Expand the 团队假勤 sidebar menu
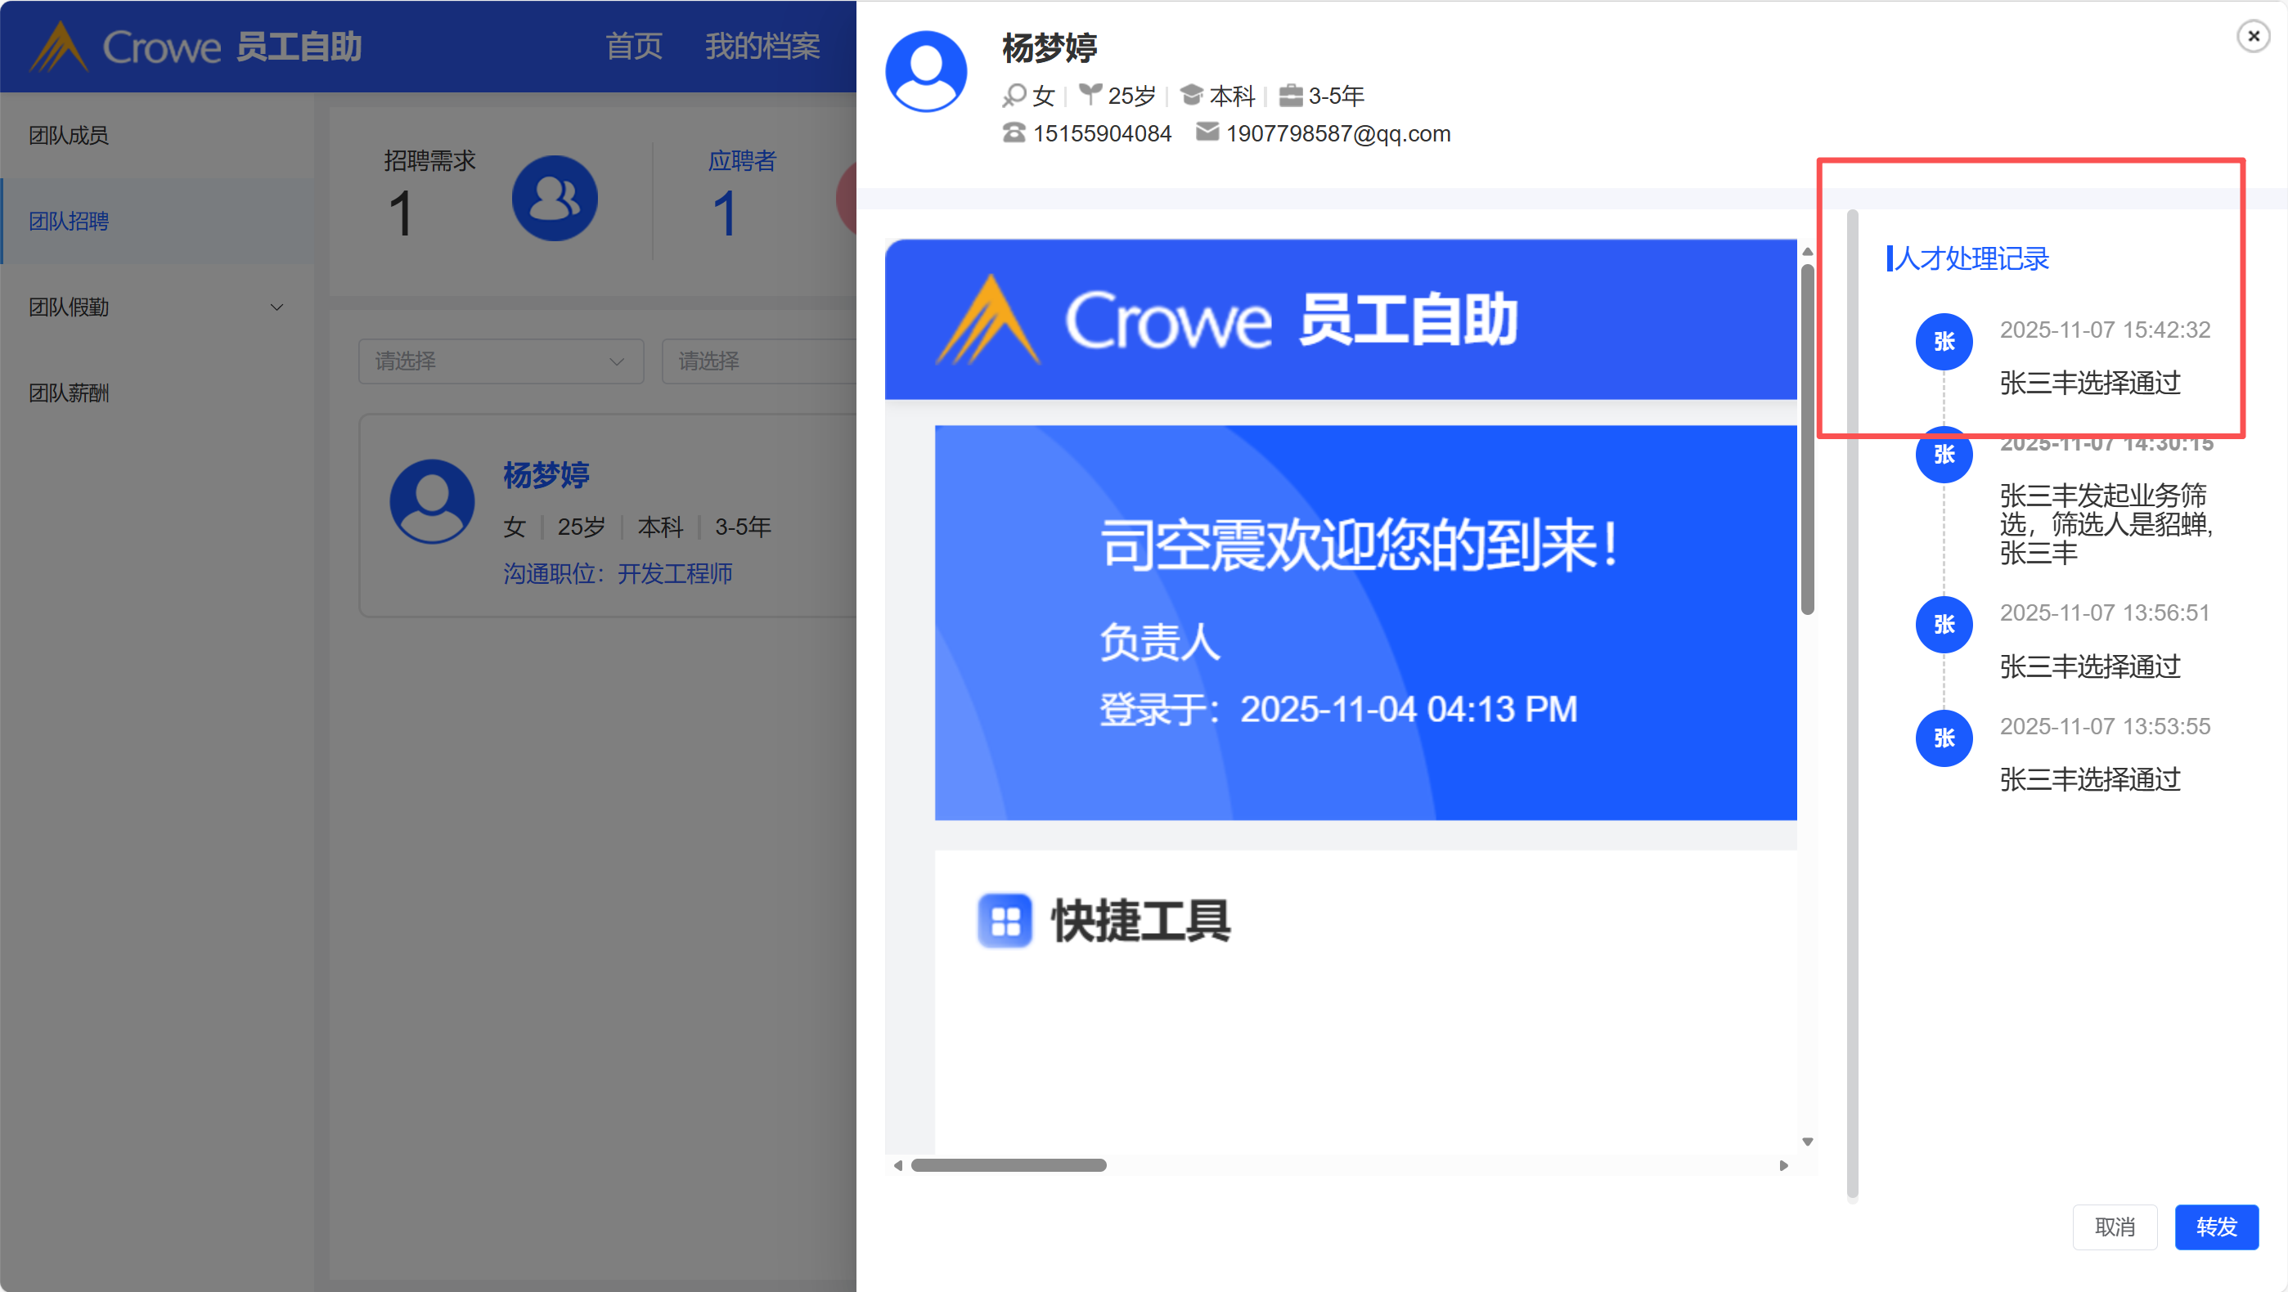2288x1292 pixels. [276, 307]
